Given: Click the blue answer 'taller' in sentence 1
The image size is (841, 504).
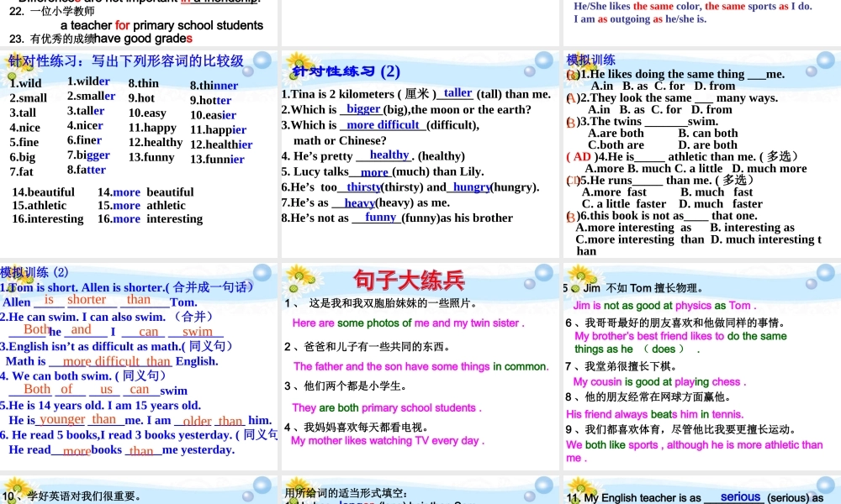Looking at the screenshot, I should 458,93.
